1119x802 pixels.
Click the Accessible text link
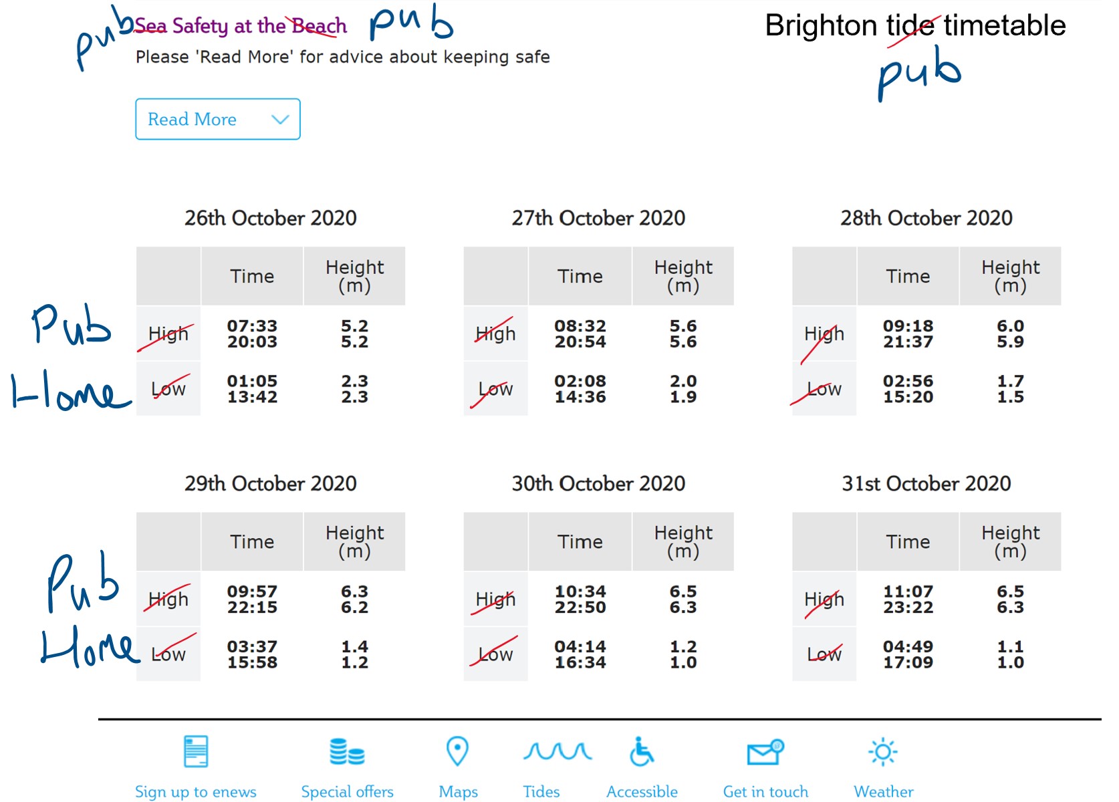coord(642,792)
